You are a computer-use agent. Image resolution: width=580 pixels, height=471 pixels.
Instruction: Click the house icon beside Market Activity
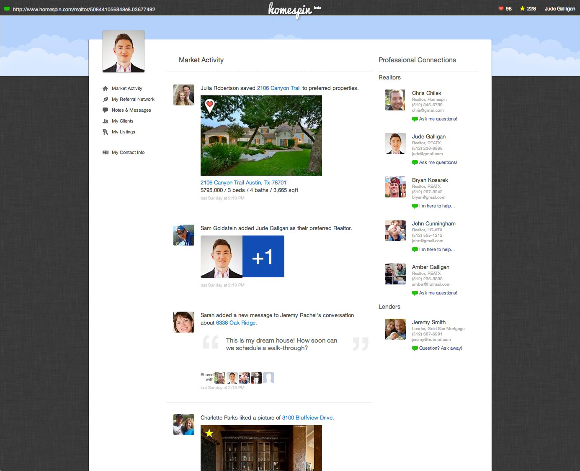pyautogui.click(x=106, y=89)
